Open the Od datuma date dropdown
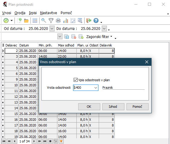Screen dimensions: 170x144 pos(52,28)
